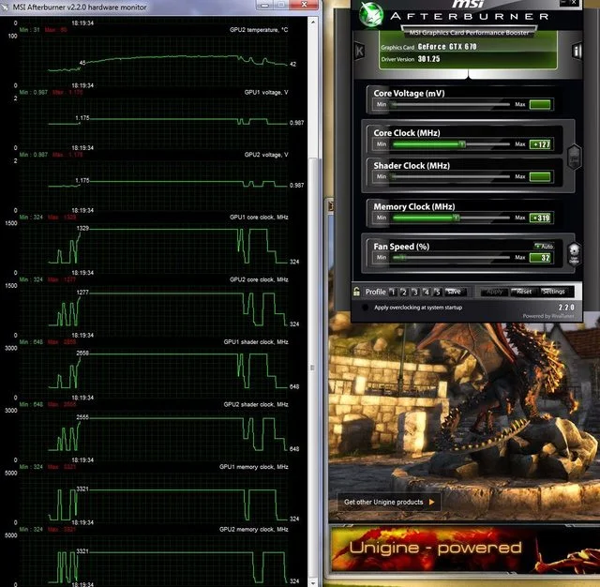The width and height of the screenshot is (600, 587).
Task: Click the Afterburner hardware monitor title icon
Action: click(x=6, y=7)
